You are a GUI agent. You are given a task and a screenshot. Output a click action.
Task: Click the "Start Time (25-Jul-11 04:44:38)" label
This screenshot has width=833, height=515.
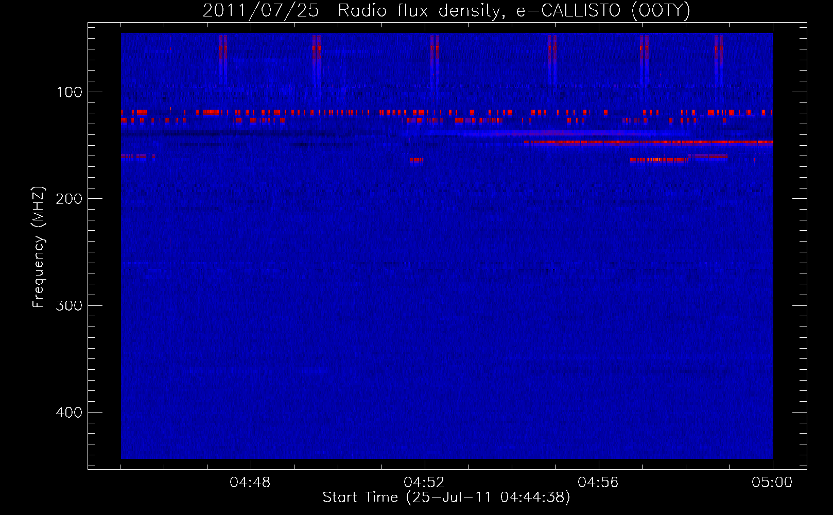coord(446,497)
